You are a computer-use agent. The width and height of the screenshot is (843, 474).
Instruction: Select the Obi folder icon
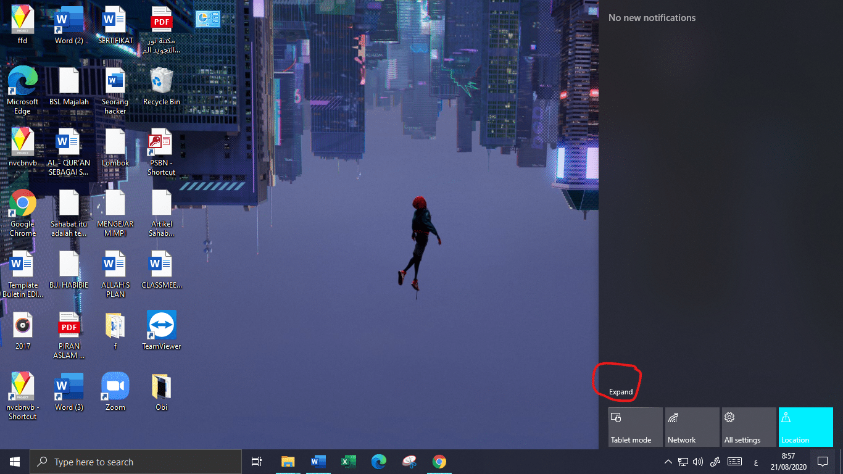pos(161,392)
